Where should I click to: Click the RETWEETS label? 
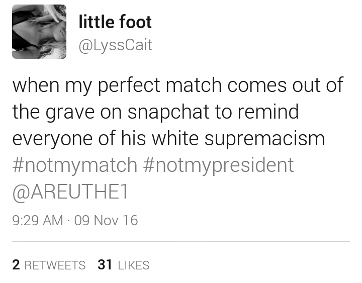[x=55, y=265]
